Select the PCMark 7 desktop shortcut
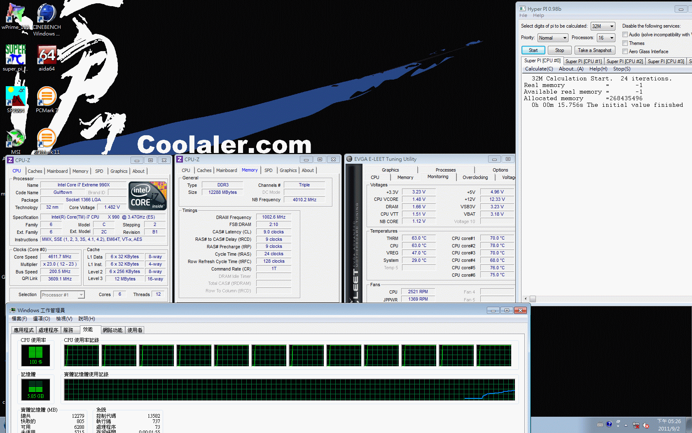This screenshot has height=433, width=692. tap(47, 99)
